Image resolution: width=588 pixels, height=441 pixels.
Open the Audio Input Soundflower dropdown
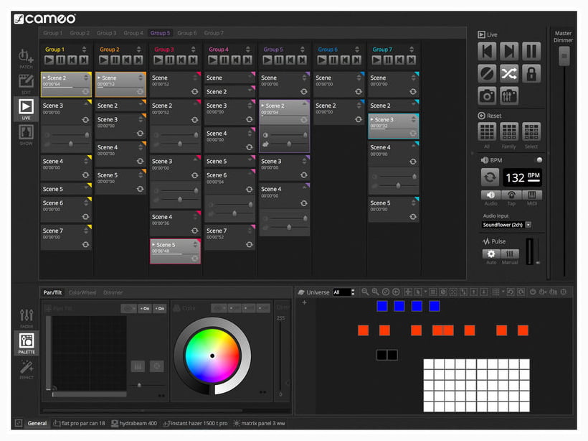(x=528, y=225)
